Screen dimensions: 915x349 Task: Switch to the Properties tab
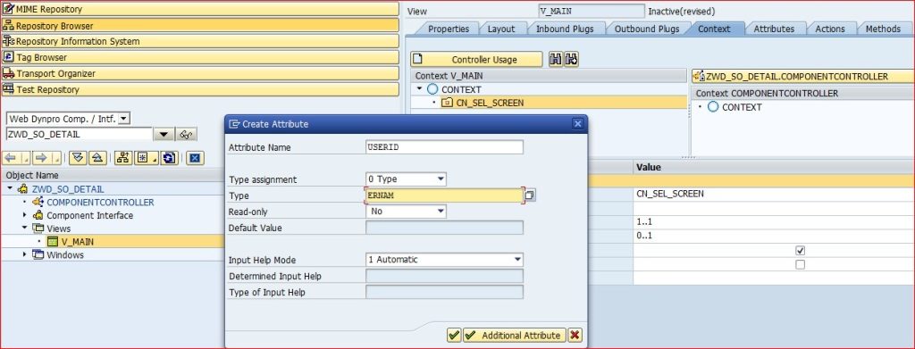[449, 29]
